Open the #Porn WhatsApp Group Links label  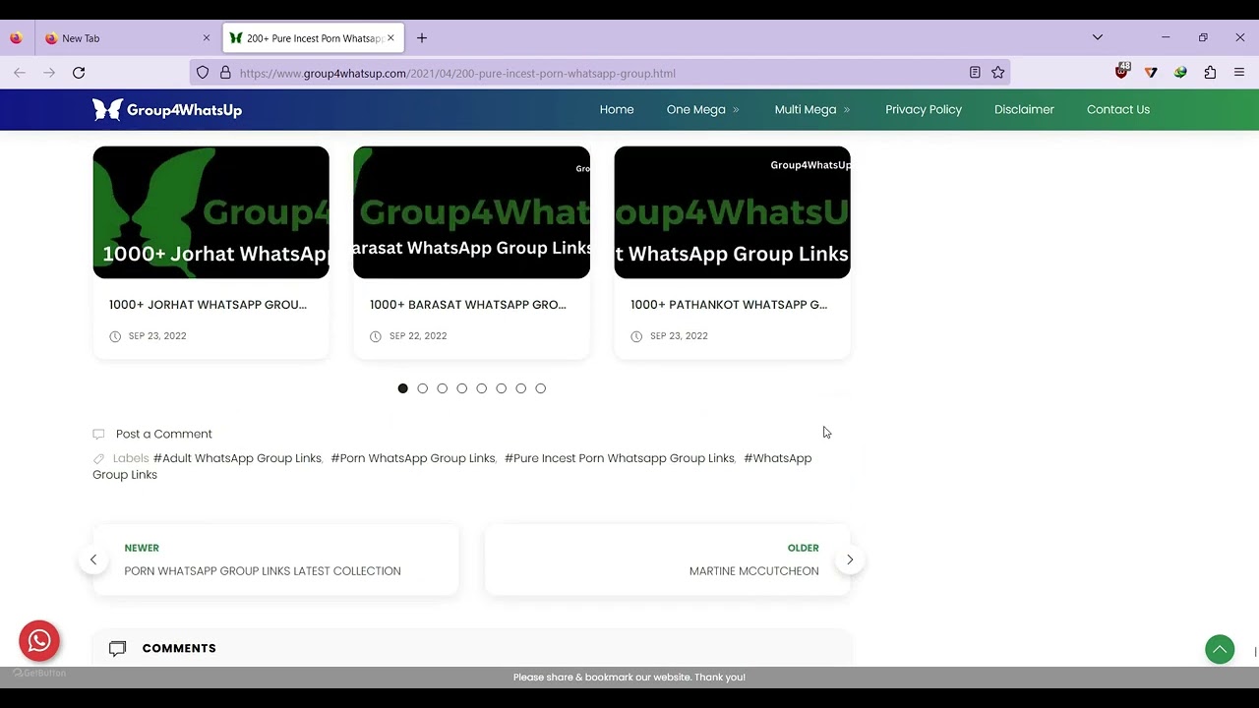(x=412, y=458)
